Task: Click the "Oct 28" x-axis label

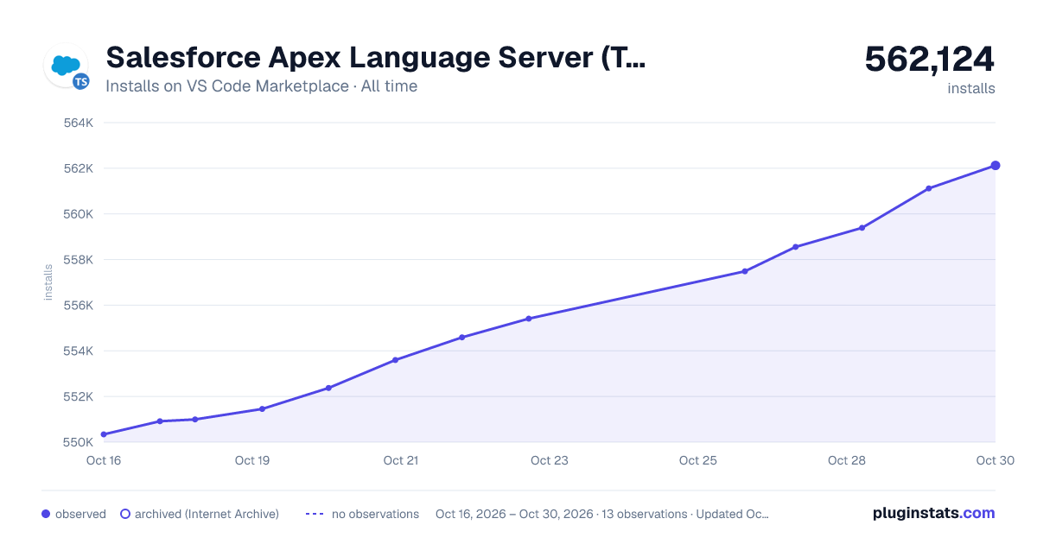Action: coord(847,460)
